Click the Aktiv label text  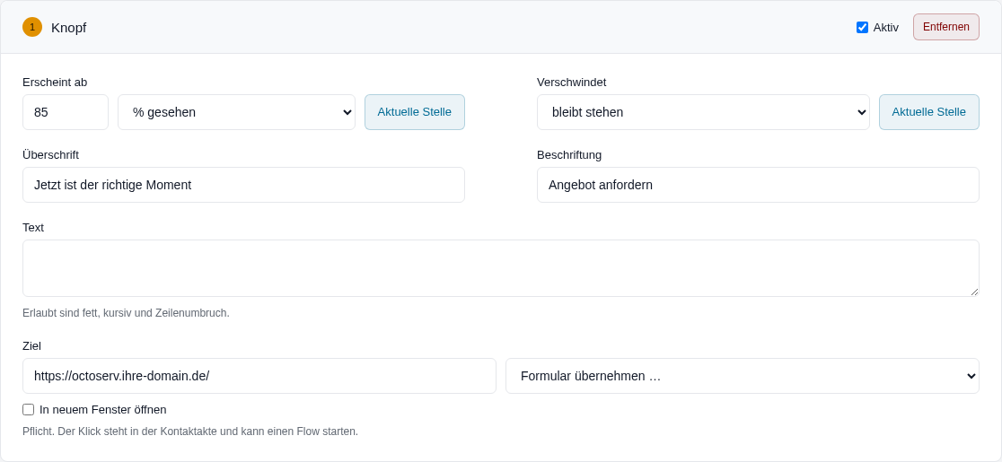885,28
